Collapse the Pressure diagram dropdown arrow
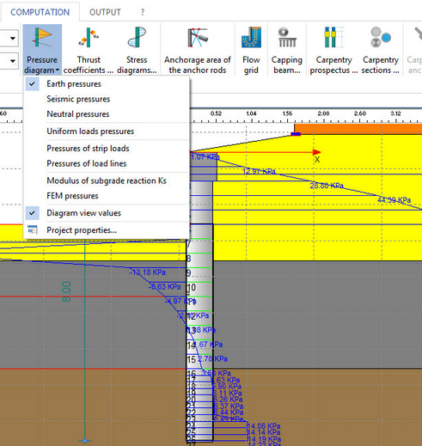The image size is (422, 446). click(x=58, y=70)
